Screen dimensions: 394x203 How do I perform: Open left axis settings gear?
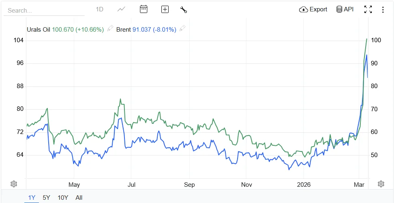[14, 184]
